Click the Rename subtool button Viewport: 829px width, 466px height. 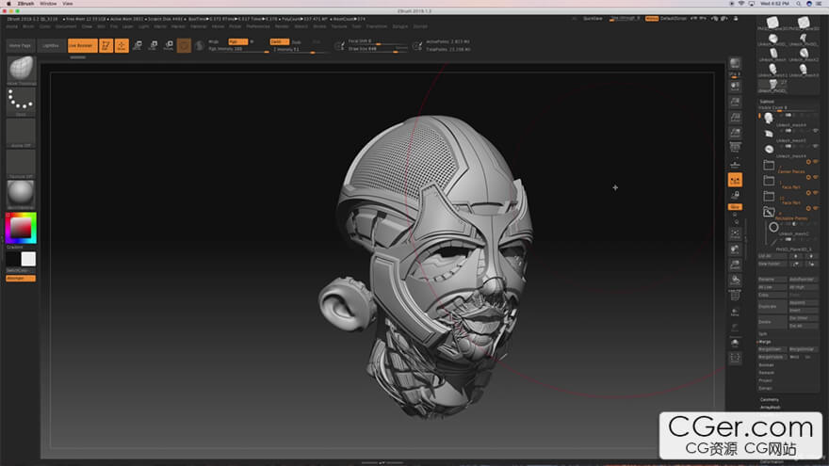point(772,279)
